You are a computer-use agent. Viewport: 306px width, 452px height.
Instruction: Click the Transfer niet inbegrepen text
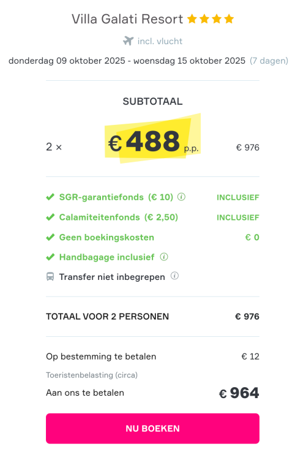tap(112, 277)
